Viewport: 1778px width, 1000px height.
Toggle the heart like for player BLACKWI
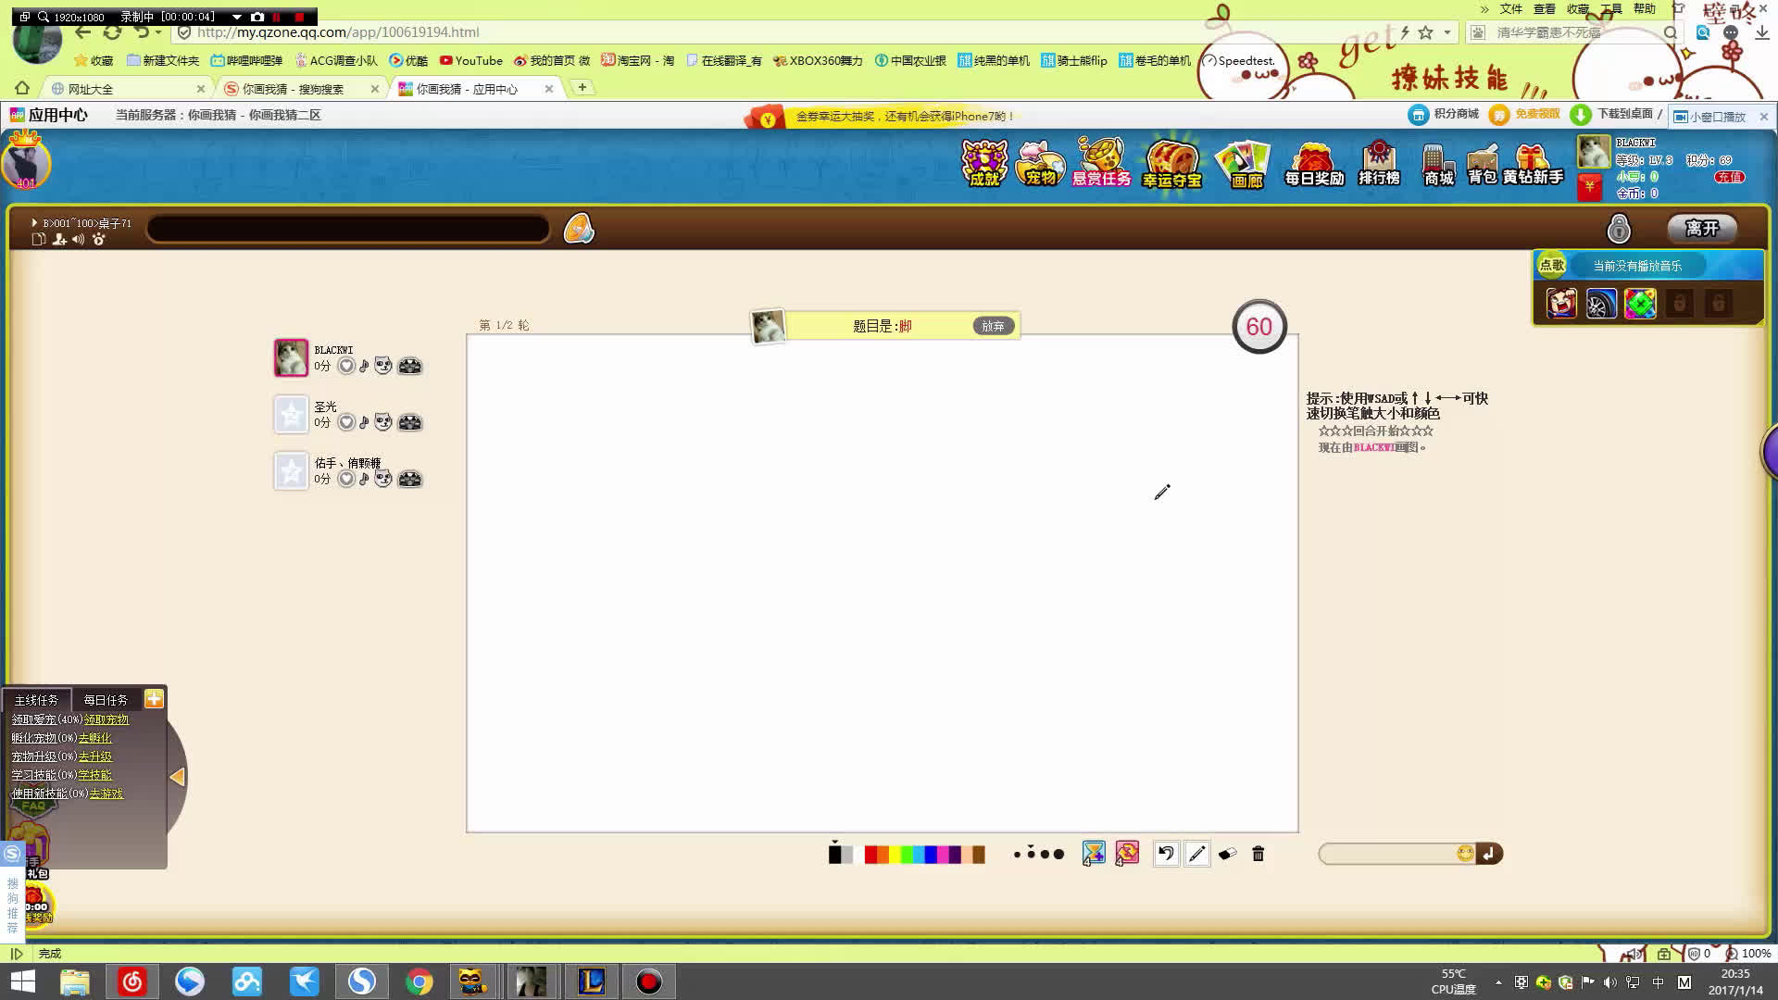[x=345, y=366]
